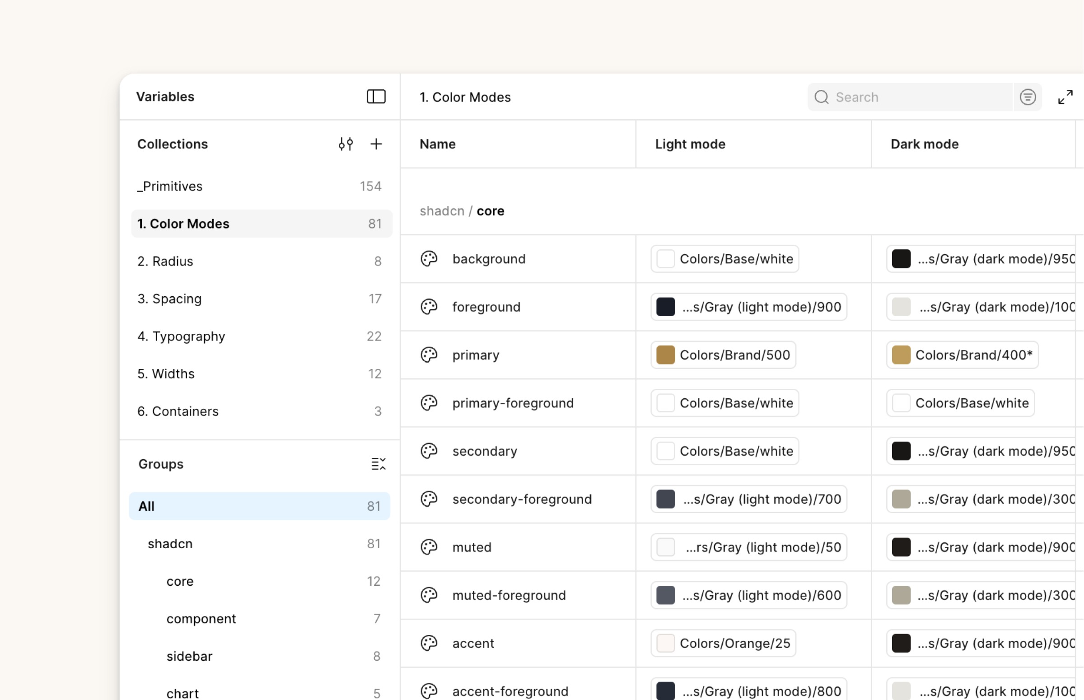Open the 4. Typography collection
Viewport: 1084px width, 700px height.
[262, 336]
